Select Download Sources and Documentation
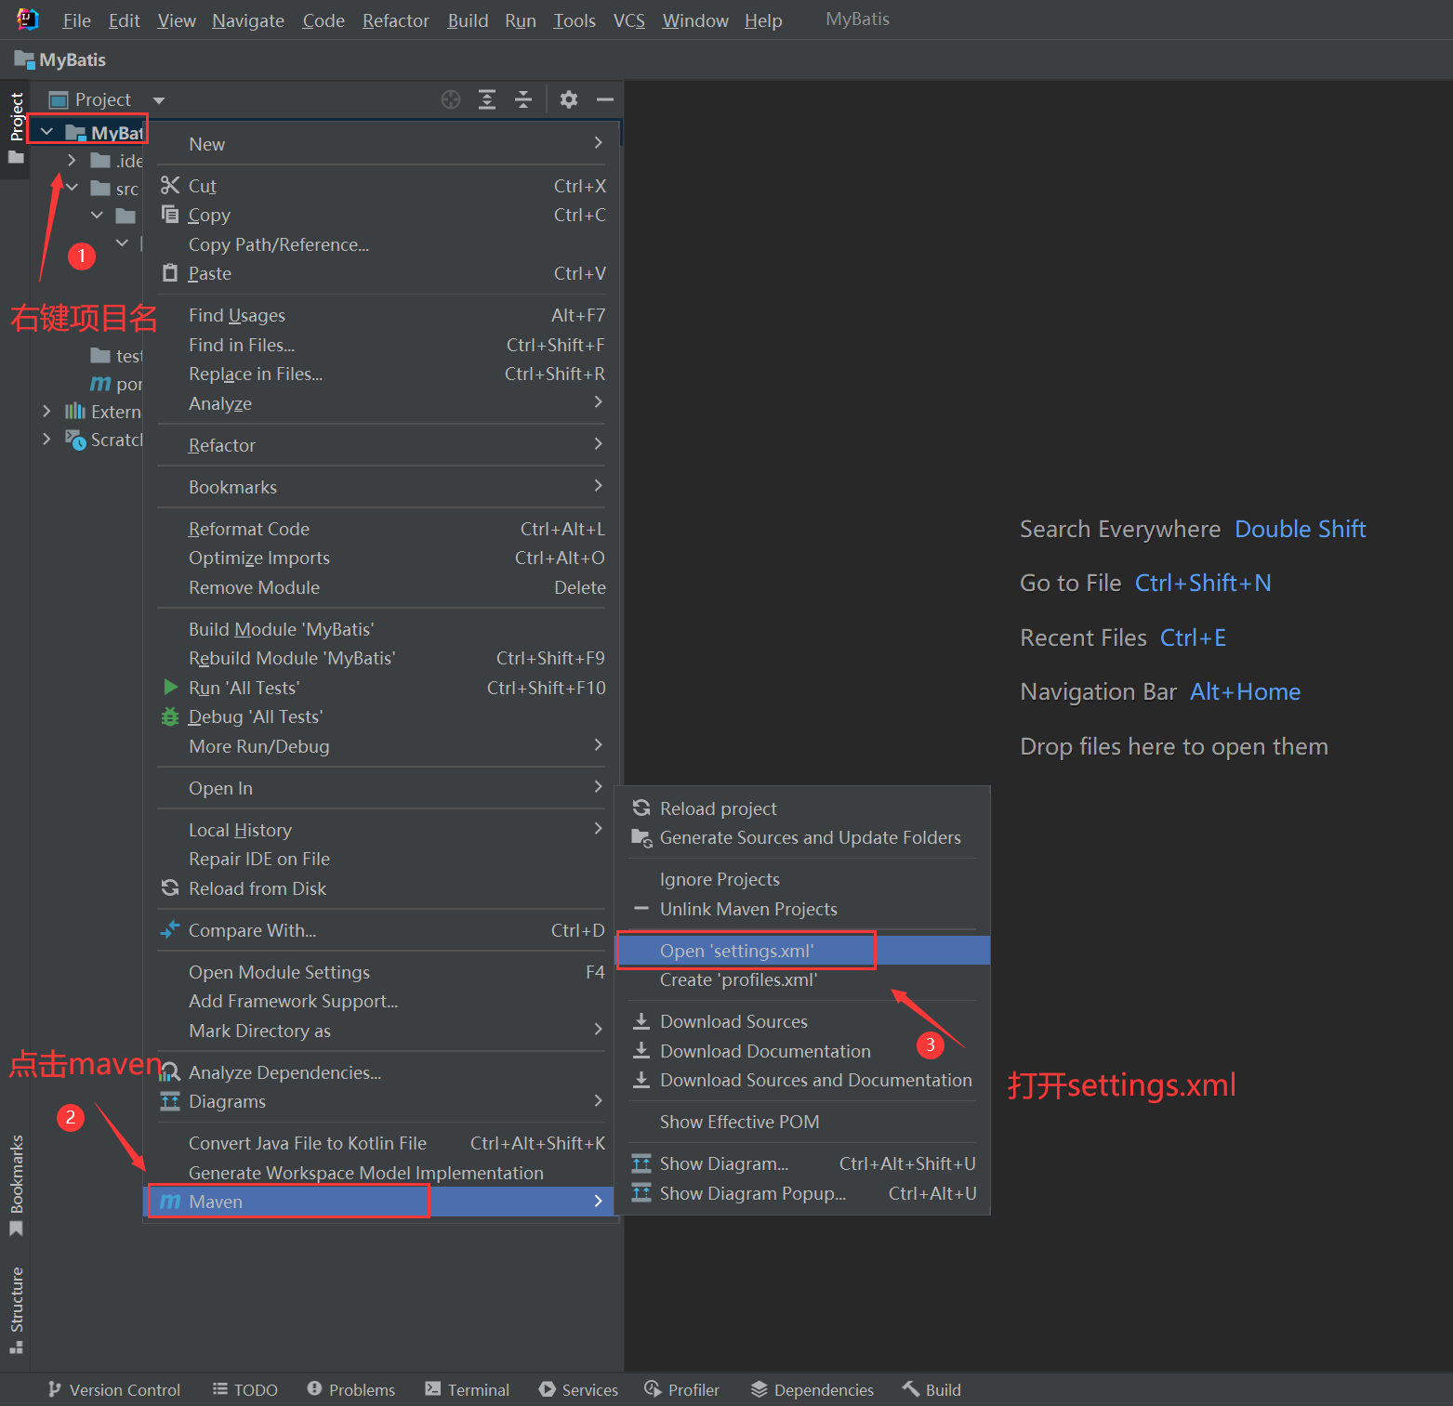Viewport: 1453px width, 1406px height. pos(804,1080)
